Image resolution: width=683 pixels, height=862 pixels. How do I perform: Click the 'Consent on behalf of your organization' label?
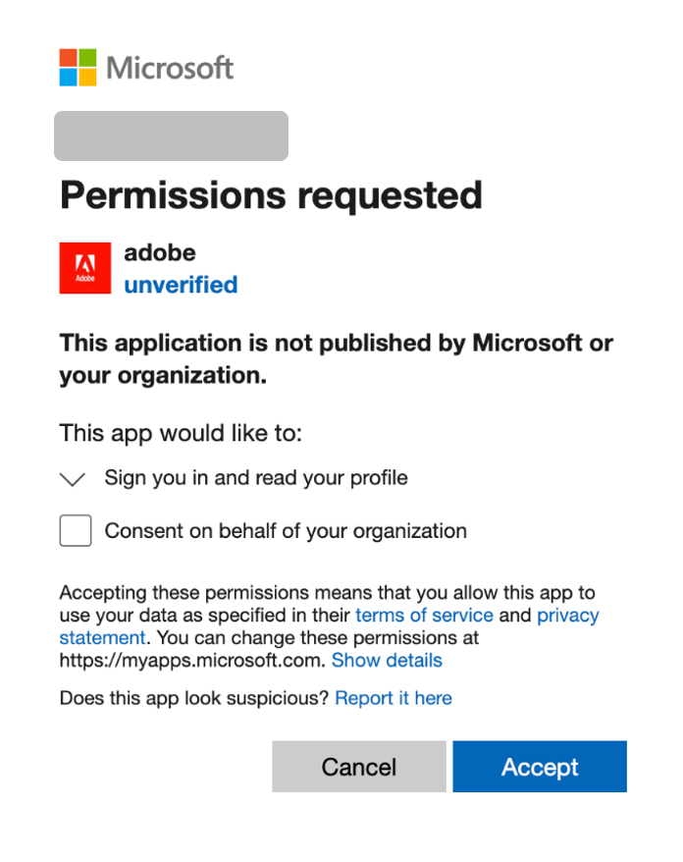coord(286,531)
